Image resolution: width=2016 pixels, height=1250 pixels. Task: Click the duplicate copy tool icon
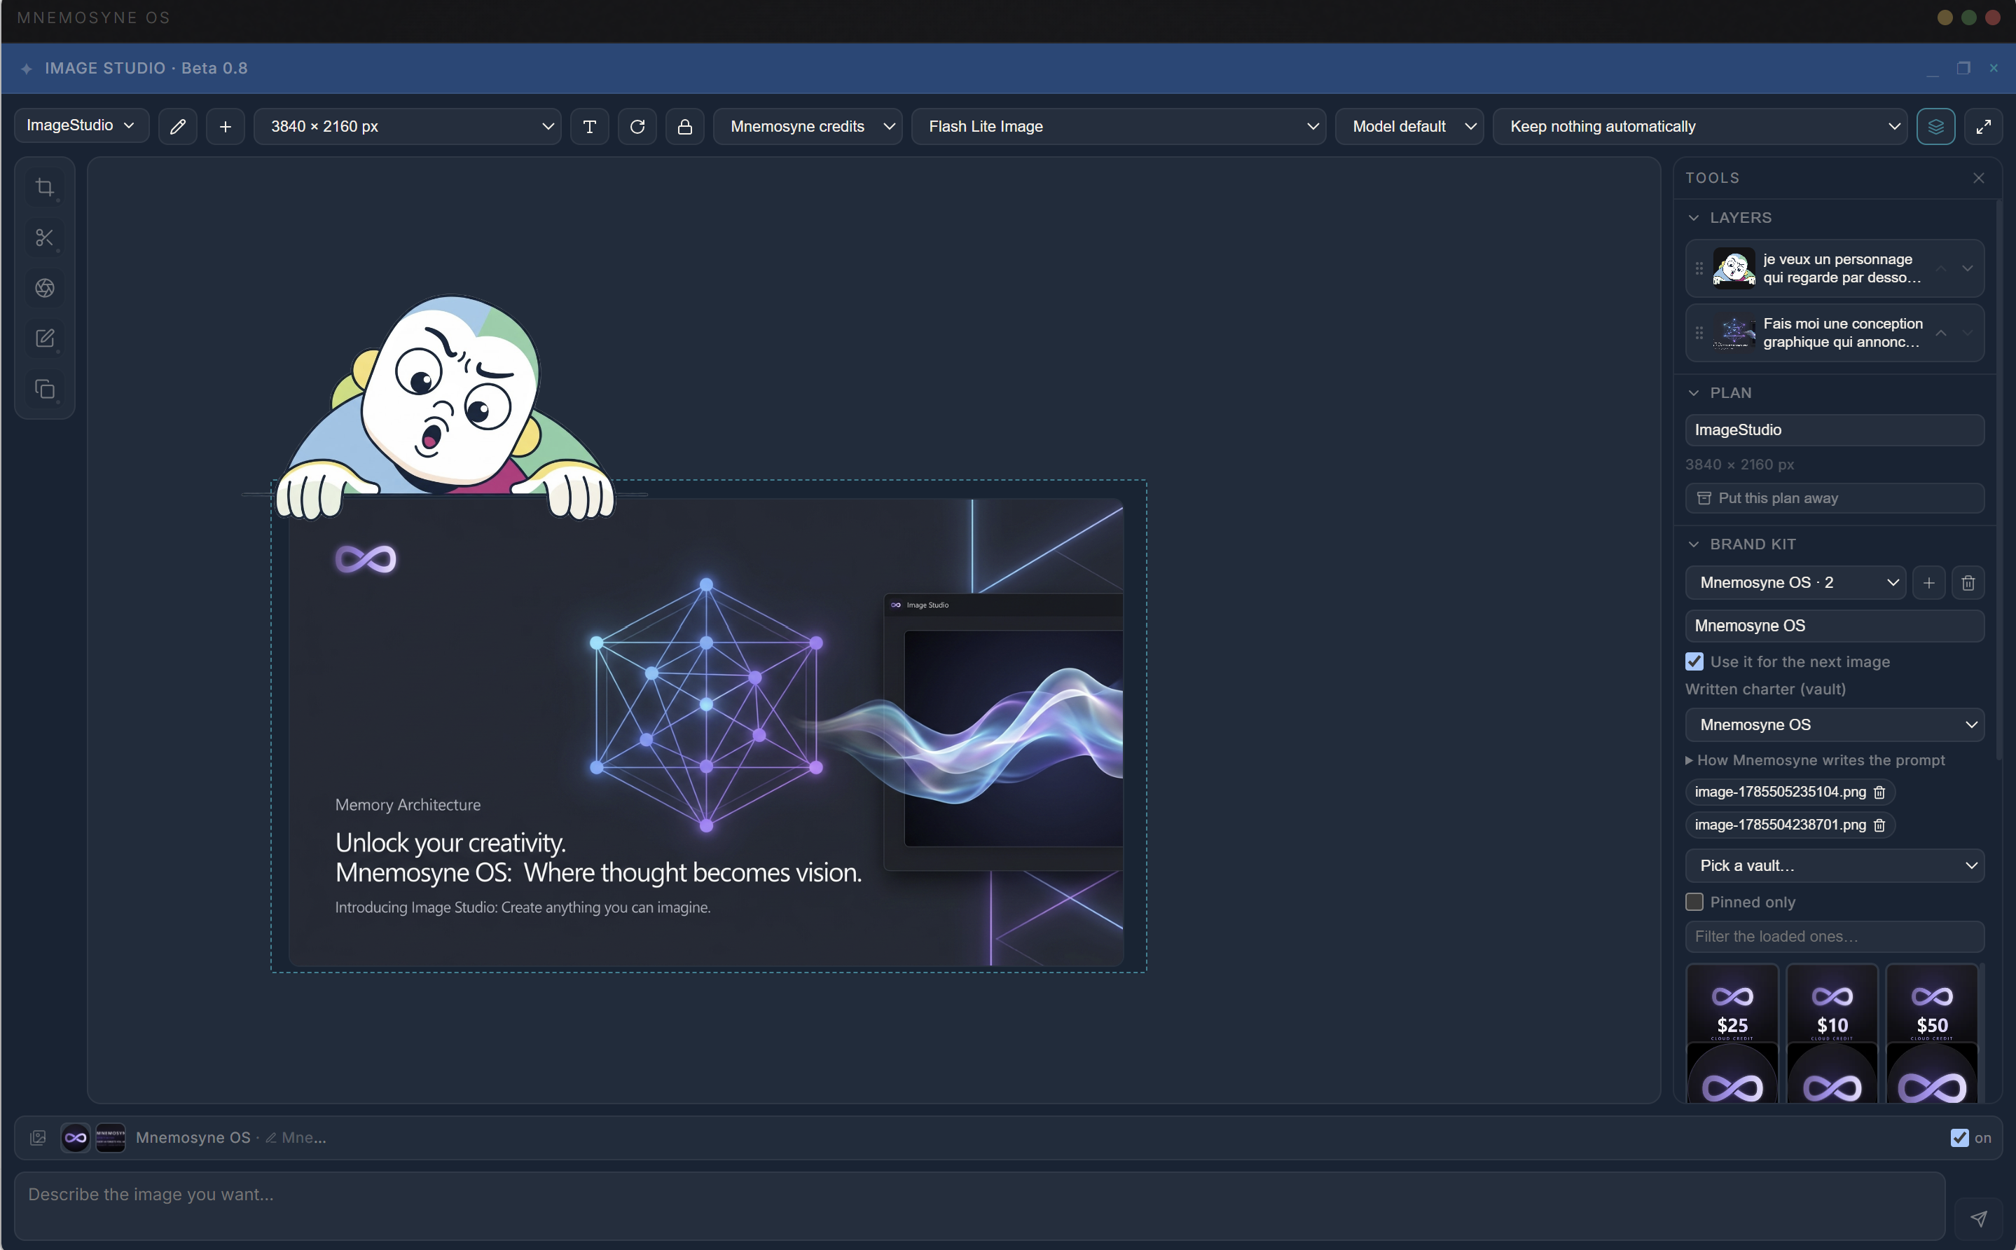point(45,389)
